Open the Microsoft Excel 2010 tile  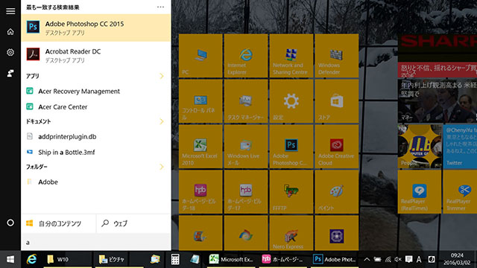click(200, 147)
